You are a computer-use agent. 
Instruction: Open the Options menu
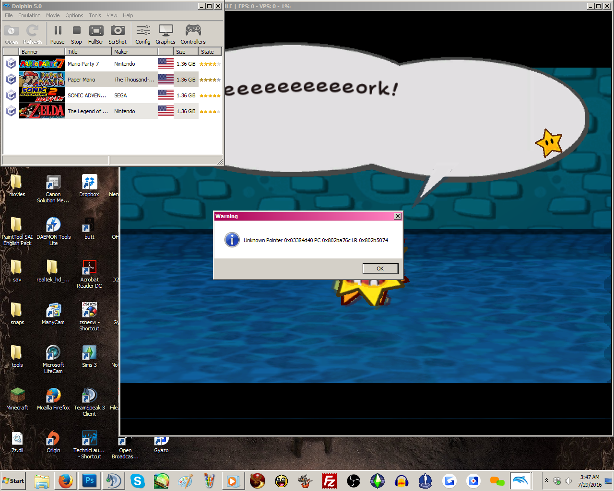(x=74, y=15)
